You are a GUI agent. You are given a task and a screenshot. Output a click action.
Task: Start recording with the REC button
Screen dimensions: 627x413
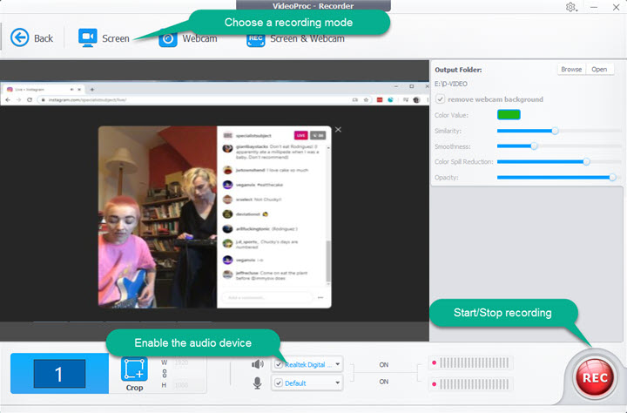tap(595, 377)
